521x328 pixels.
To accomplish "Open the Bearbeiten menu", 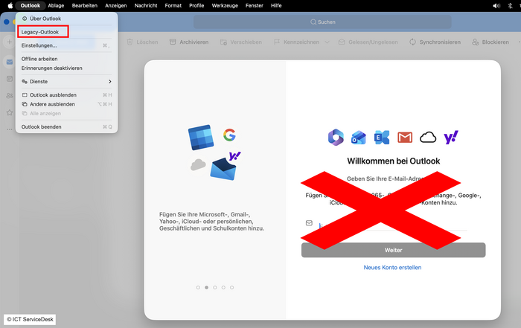I will 85,6.
